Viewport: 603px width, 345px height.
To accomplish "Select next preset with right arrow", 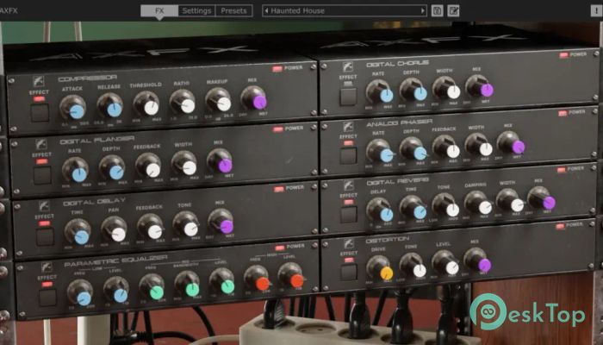I will [421, 11].
